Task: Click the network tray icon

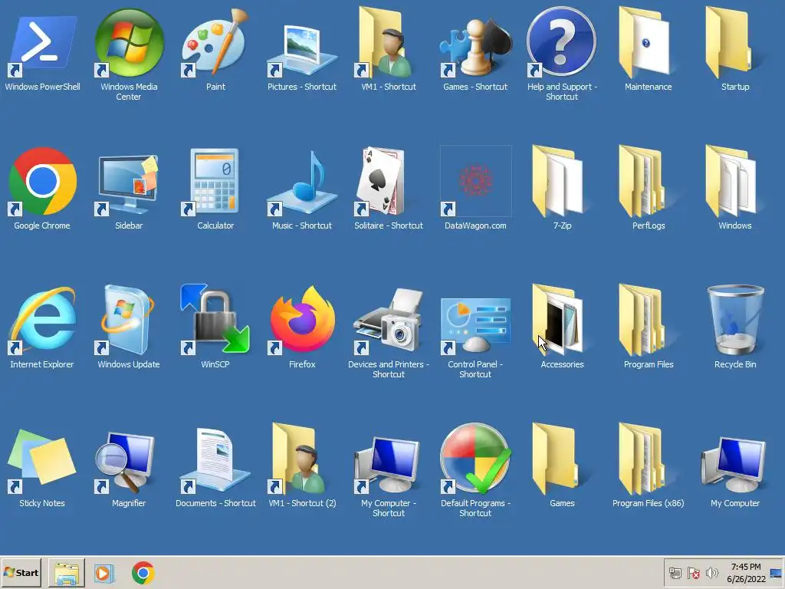Action: click(675, 572)
